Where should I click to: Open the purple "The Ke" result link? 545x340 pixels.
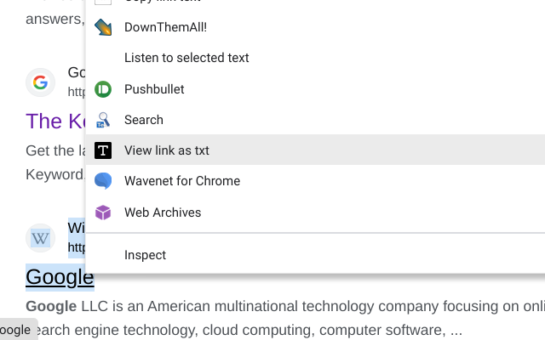(x=55, y=121)
